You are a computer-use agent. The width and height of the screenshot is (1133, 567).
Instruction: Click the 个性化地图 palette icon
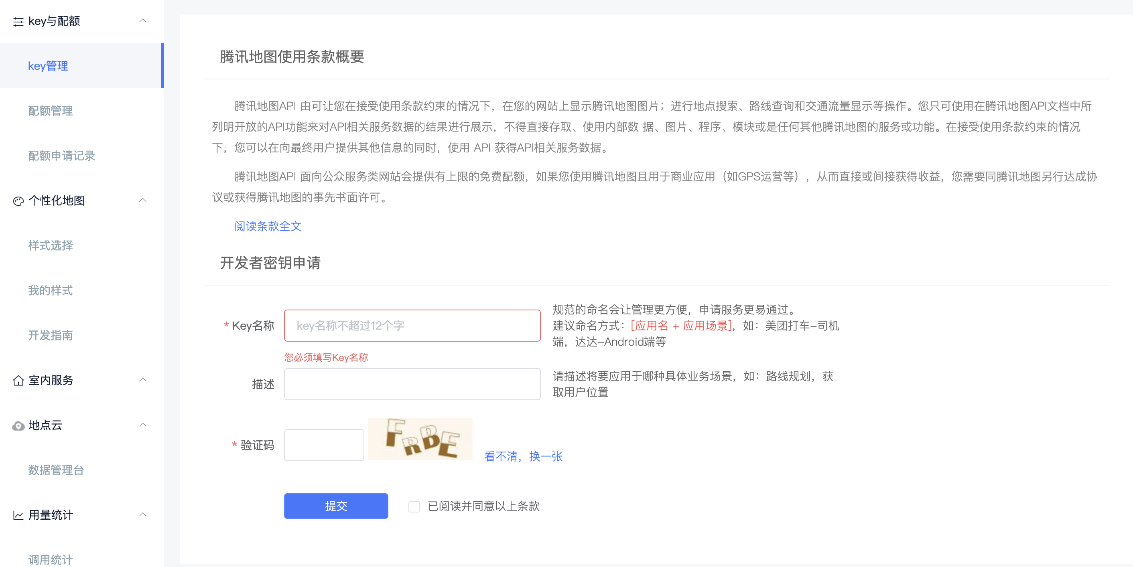(x=18, y=201)
